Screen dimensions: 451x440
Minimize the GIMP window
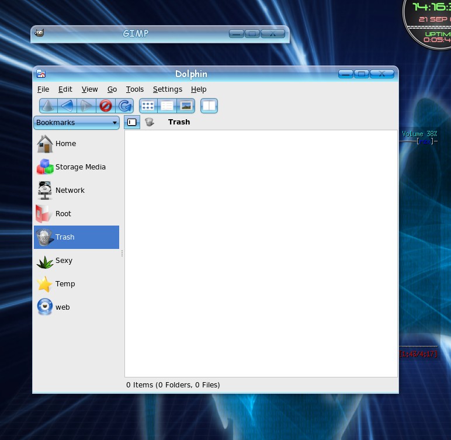click(237, 34)
